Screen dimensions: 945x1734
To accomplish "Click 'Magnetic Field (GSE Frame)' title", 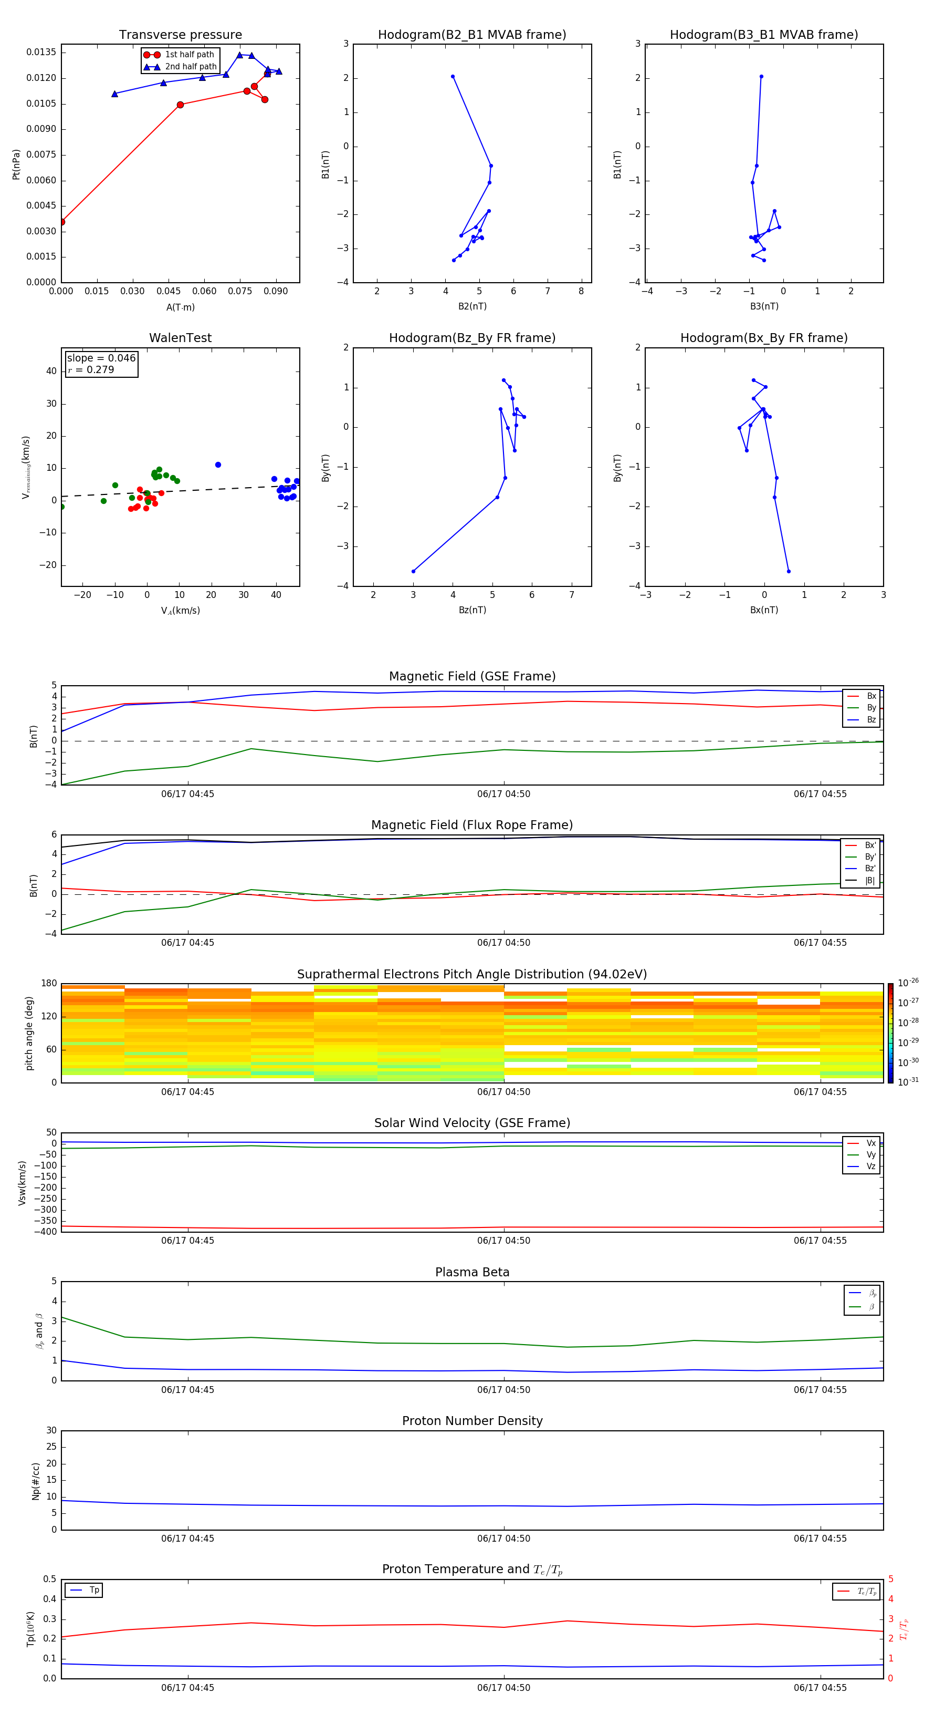I will pyautogui.click(x=472, y=676).
